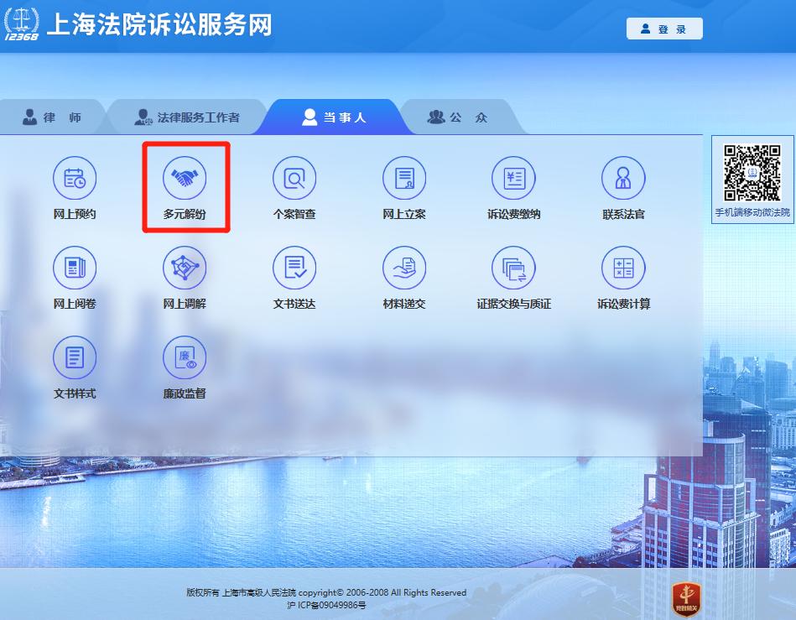Switch to the 律师 tab

[52, 117]
